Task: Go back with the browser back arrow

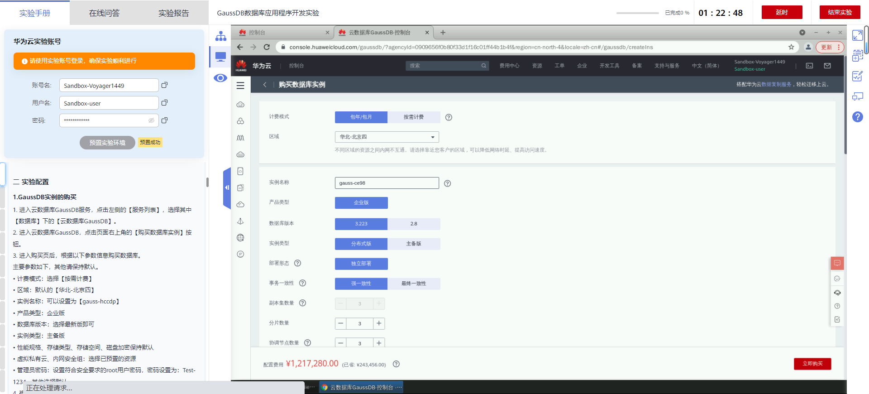Action: (240, 47)
